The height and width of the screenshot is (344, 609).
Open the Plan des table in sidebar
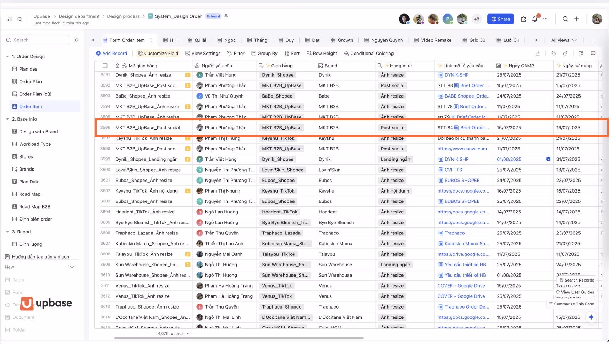click(28, 69)
